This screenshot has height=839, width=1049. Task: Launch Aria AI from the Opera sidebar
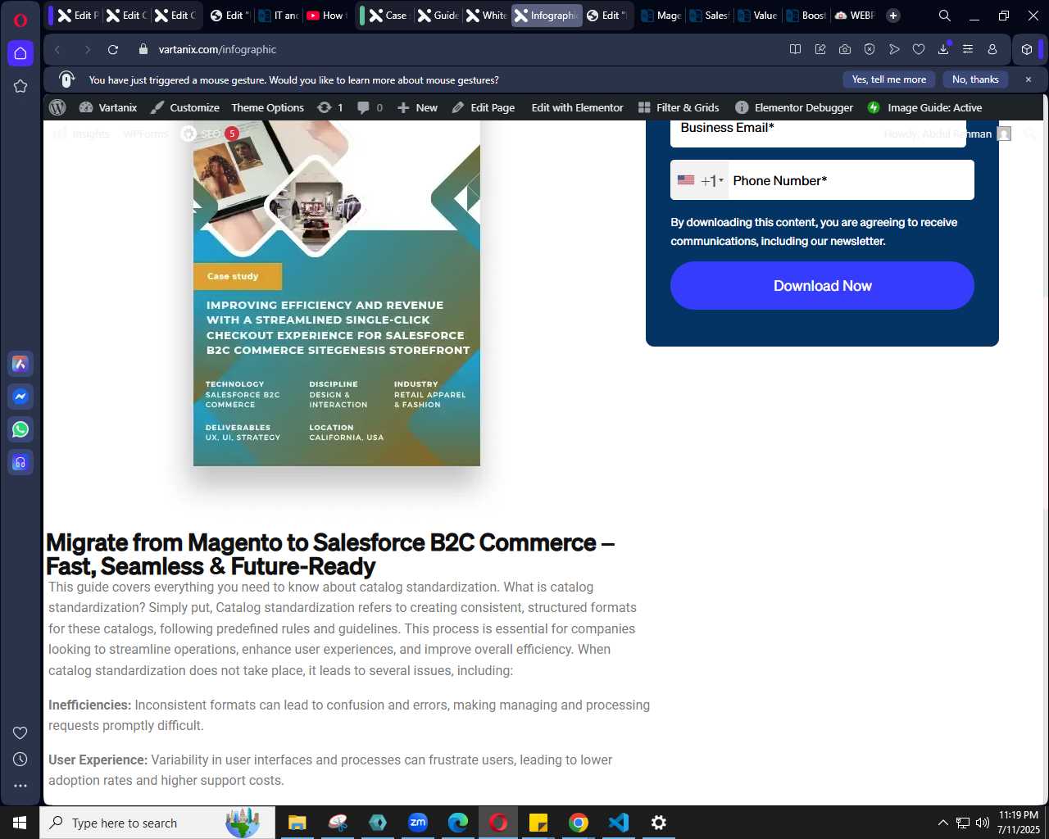point(20,364)
